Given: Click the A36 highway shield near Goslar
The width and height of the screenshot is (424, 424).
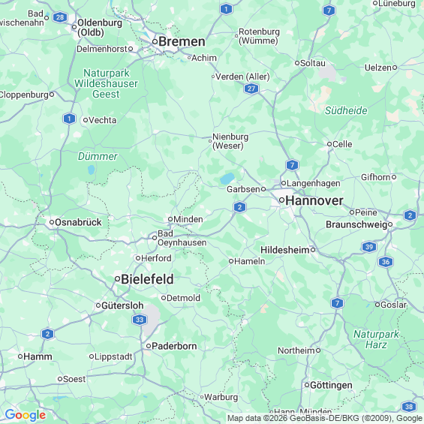Looking at the screenshot, I should click(x=386, y=262).
